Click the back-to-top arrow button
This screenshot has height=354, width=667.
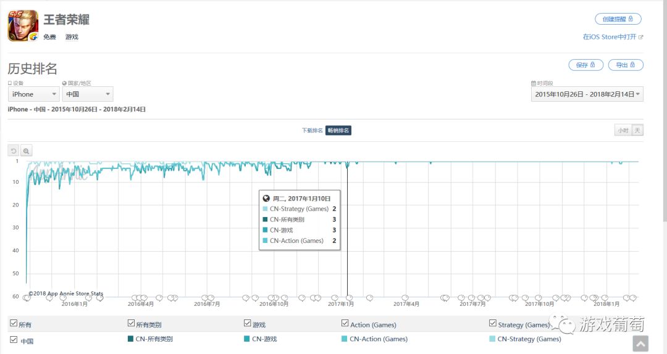point(640,344)
